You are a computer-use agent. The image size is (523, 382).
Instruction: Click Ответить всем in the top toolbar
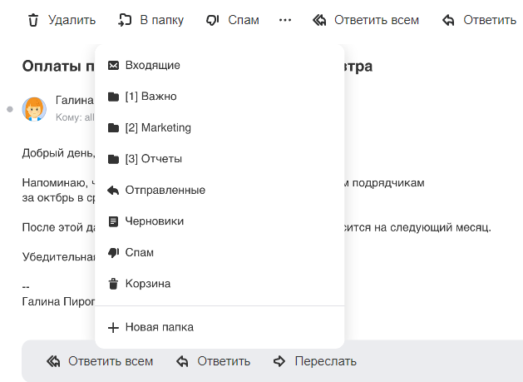365,20
